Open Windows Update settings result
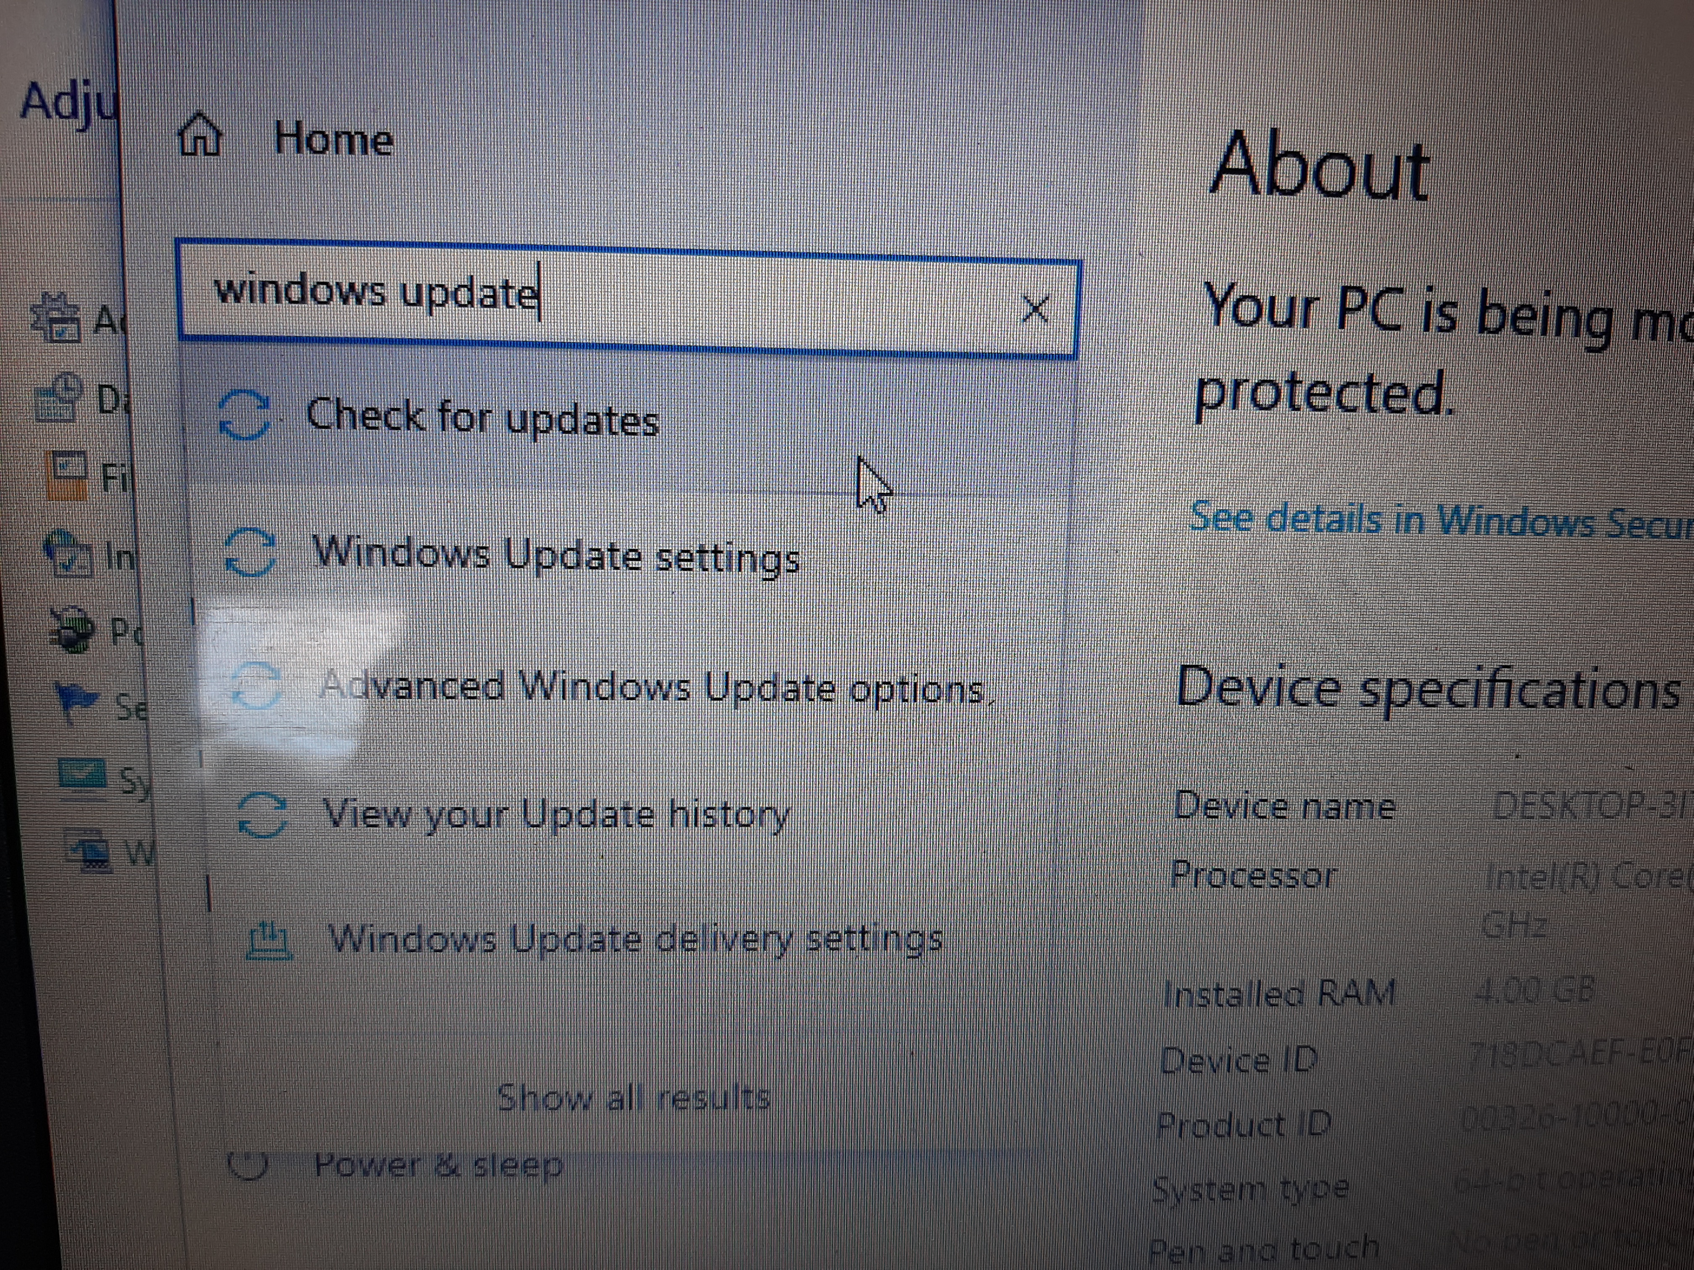Viewport: 1694px width, 1270px height. (x=555, y=554)
